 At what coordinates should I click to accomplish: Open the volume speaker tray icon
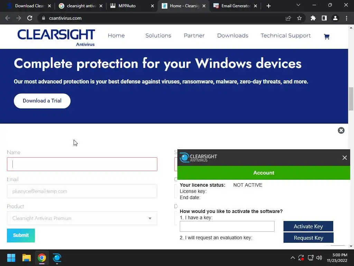pos(319,258)
